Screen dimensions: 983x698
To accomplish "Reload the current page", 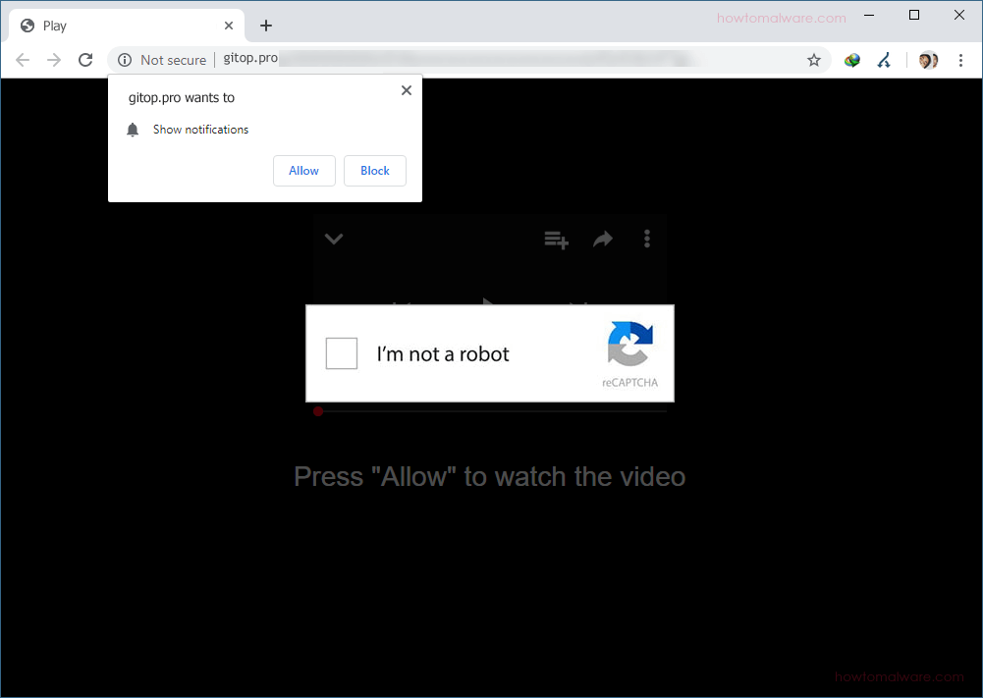I will coord(85,59).
